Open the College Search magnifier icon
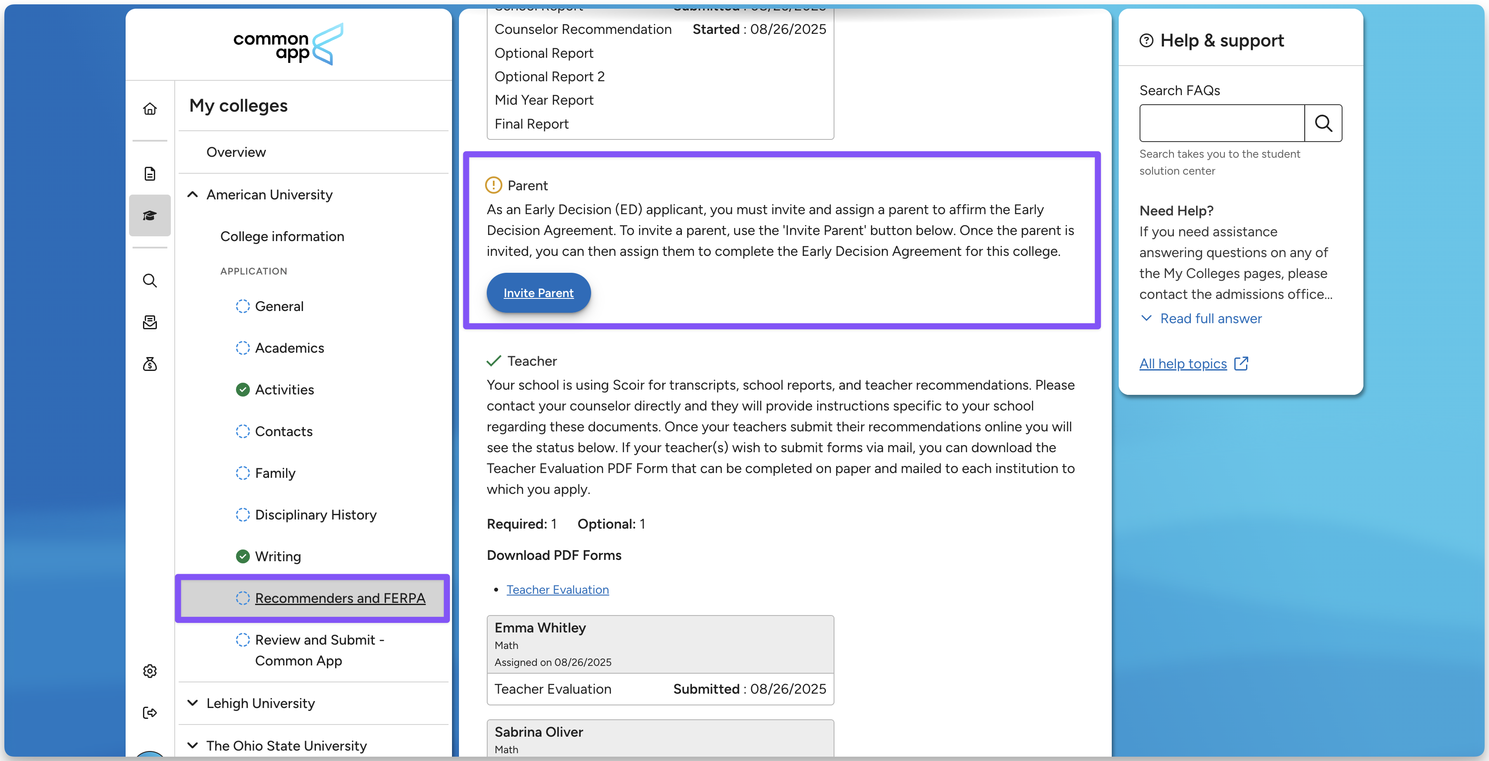1489x761 pixels. 150,280
